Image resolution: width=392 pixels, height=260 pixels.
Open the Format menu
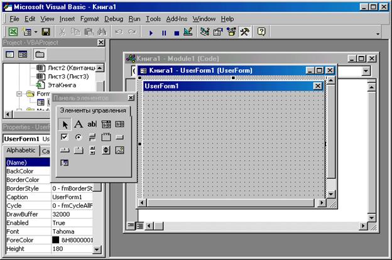point(89,19)
